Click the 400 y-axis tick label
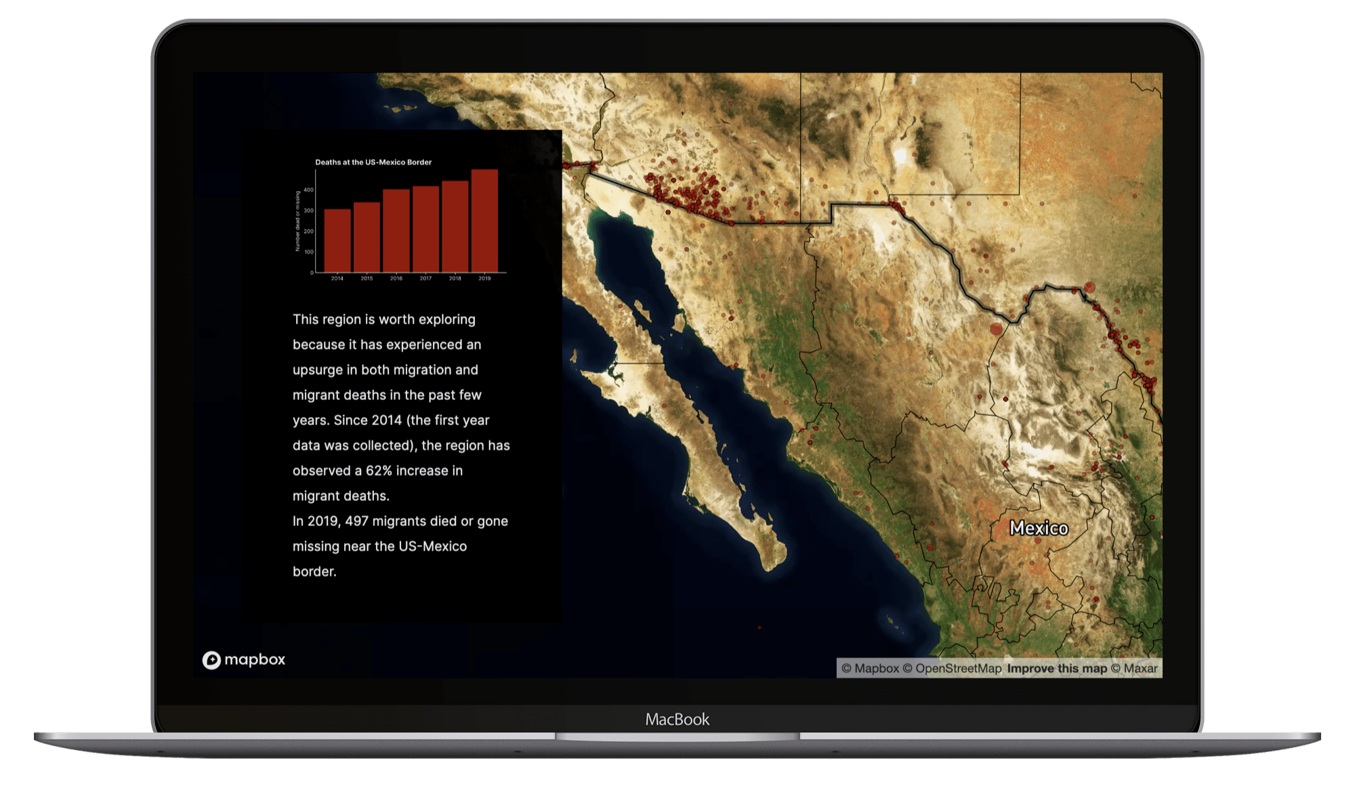Viewport: 1355px width, 788px height. [309, 190]
